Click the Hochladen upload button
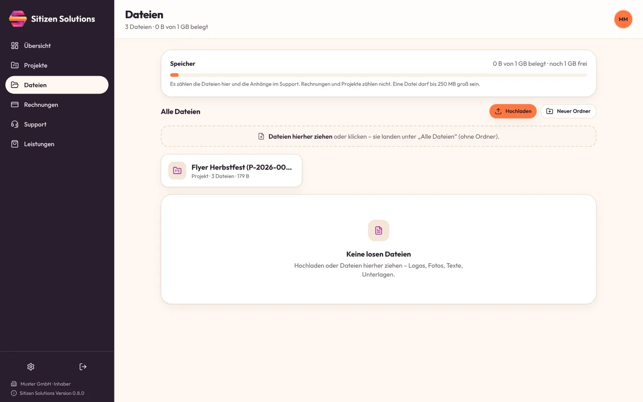Screen dimensions: 643x402 point(513,111)
